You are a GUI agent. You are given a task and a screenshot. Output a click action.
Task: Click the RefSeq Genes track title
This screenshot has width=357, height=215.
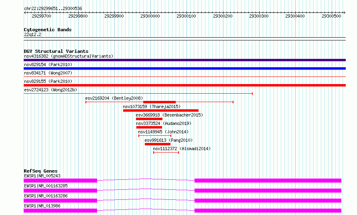pyautogui.click(x=41, y=171)
